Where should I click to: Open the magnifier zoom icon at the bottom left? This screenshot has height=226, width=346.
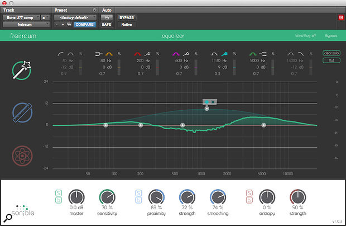point(8,218)
